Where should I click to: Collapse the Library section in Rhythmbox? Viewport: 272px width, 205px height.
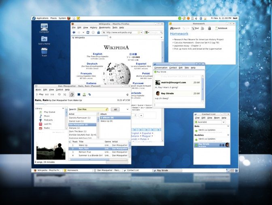tap(63, 108)
